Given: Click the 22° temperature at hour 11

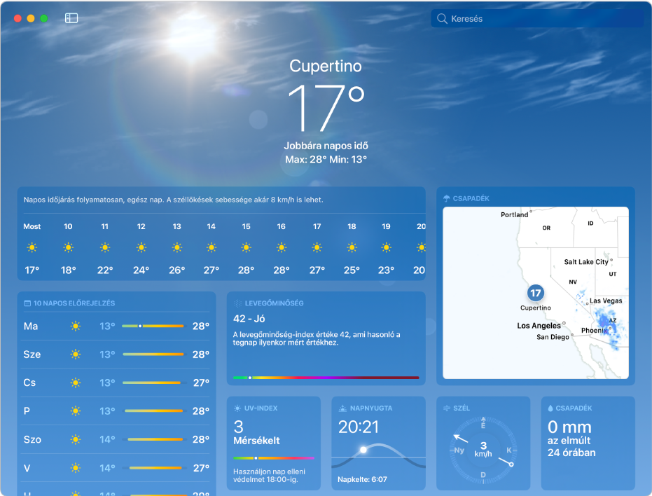Looking at the screenshot, I should [x=105, y=270].
